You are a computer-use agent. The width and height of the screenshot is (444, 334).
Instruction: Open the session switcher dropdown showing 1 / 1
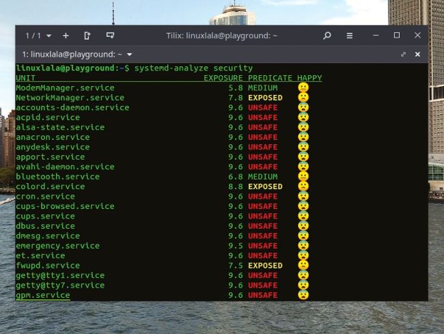click(38, 36)
